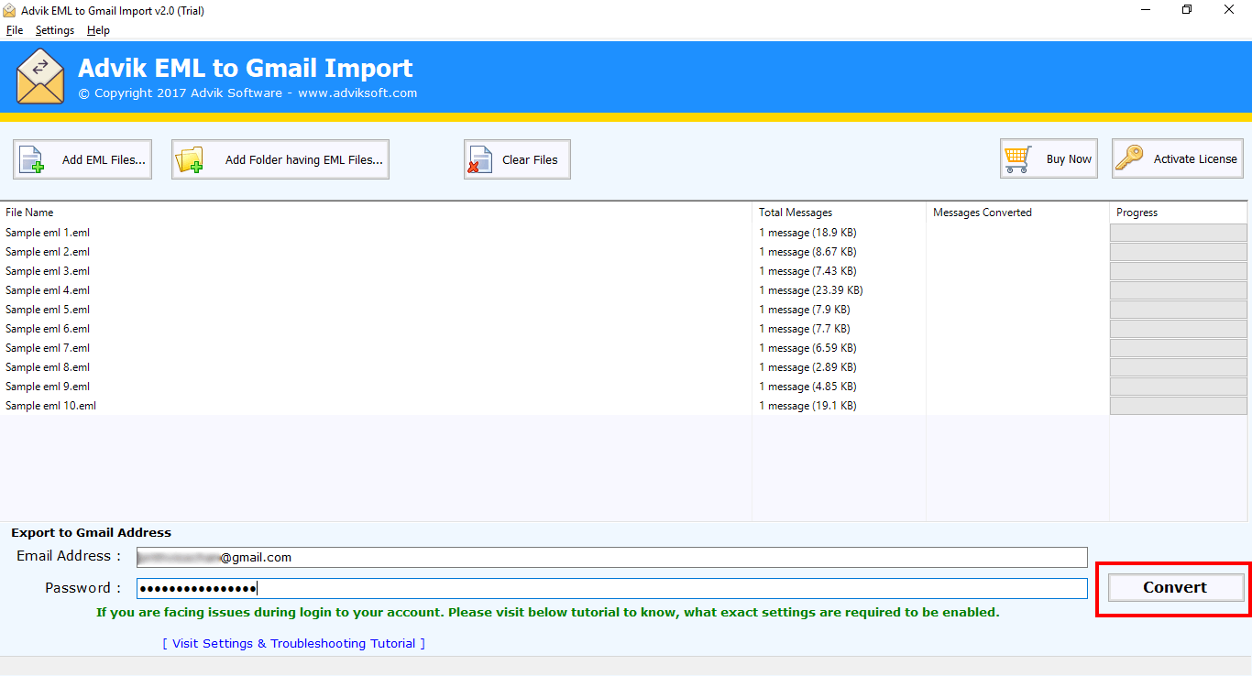This screenshot has height=676, width=1252.
Task: Click the Advik envelope logo in the banner
Action: coord(40,77)
